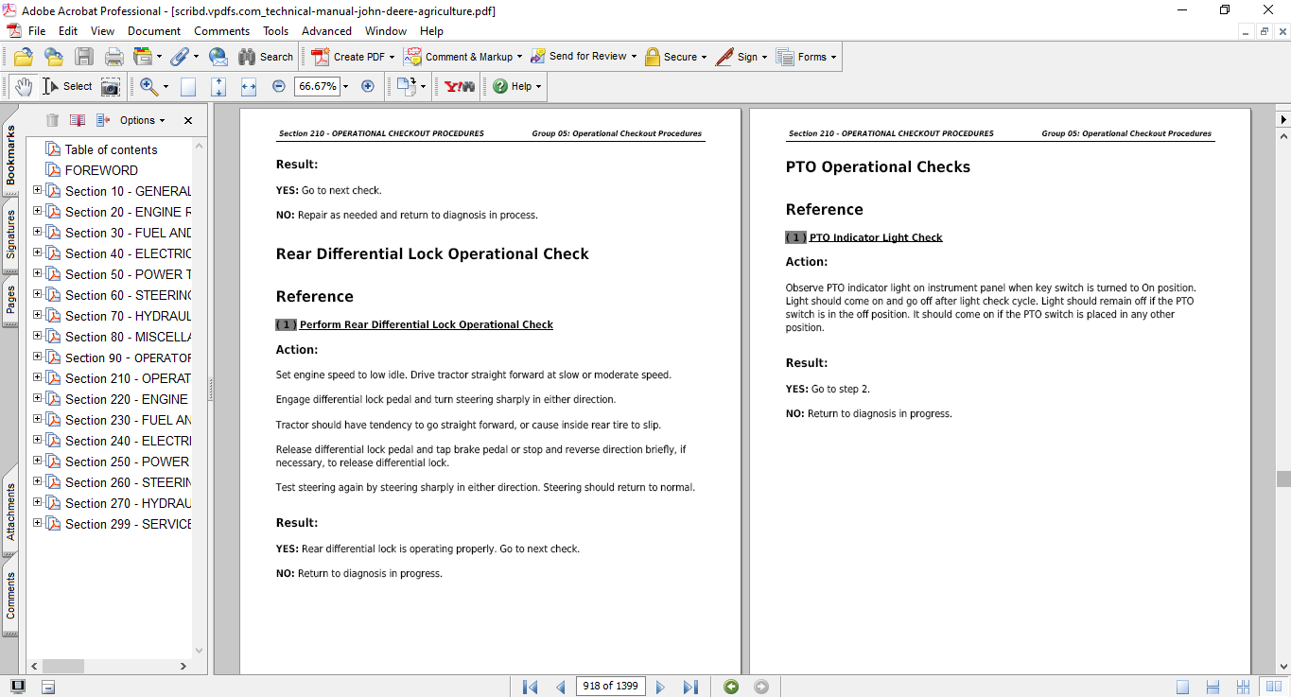Open the zoom percentage dropdown arrow
The height and width of the screenshot is (697, 1291).
346,87
